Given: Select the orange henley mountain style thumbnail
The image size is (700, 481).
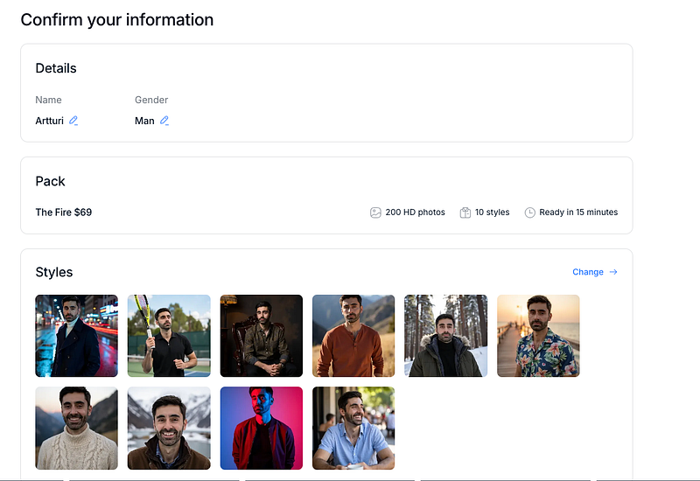Looking at the screenshot, I should click(353, 336).
